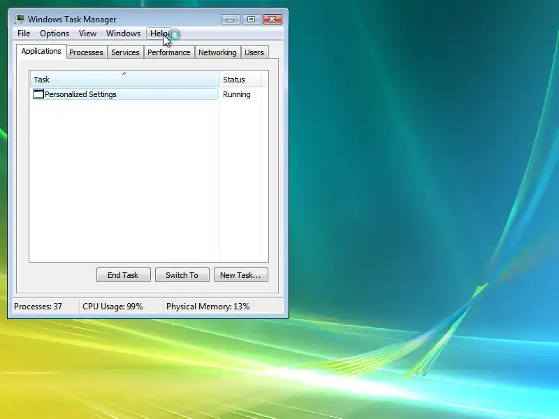
Task: Open the Help menu
Action: coord(159,34)
